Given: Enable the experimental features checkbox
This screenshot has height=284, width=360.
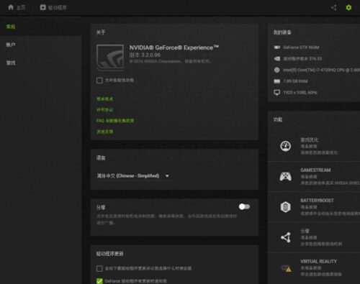Looking at the screenshot, I should coord(99,81).
